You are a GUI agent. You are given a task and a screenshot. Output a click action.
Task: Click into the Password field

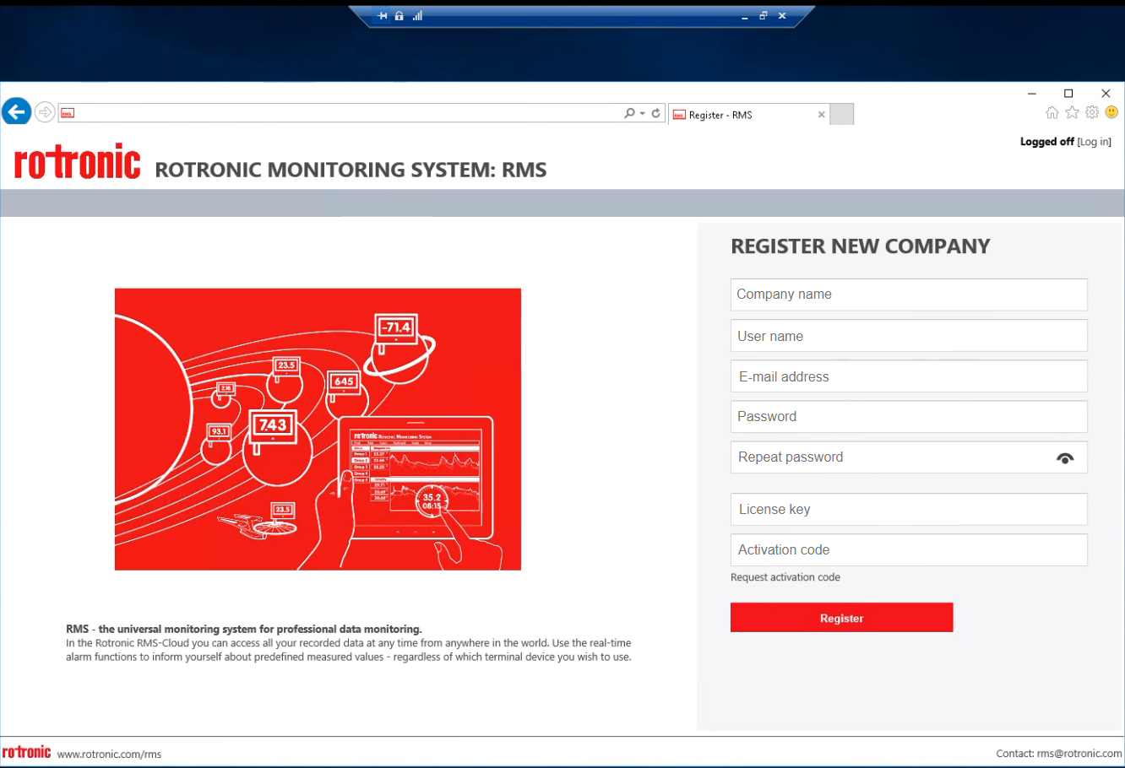[x=909, y=417]
